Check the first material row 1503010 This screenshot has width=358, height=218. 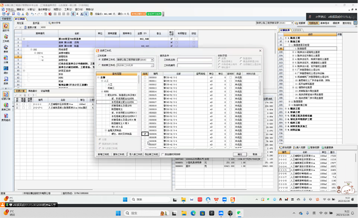(x=145, y=77)
